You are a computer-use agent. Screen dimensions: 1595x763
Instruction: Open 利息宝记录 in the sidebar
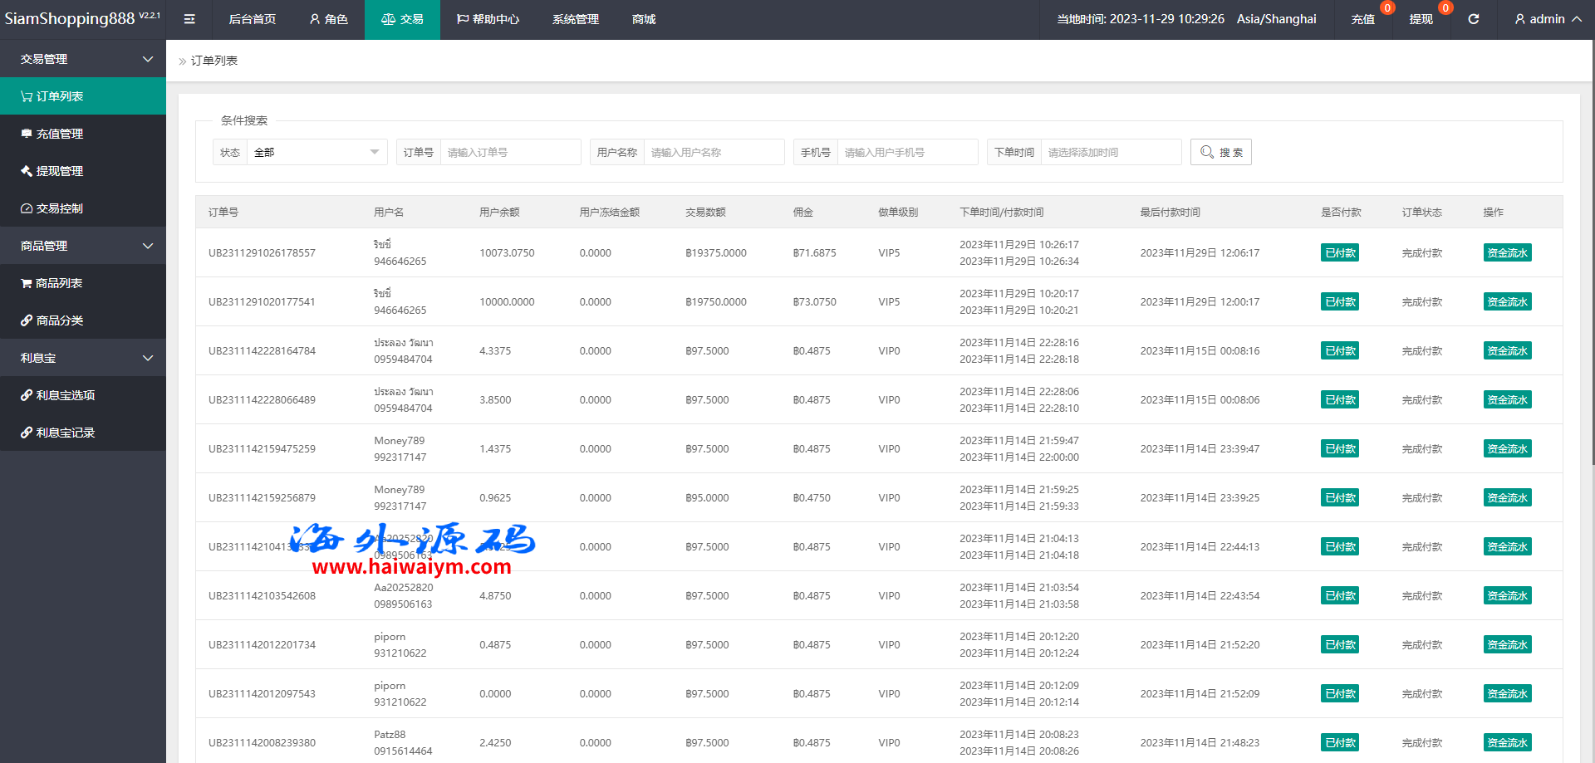[x=65, y=433]
